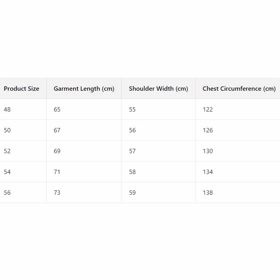
Task: Click shoulder width value 58
Action: coord(132,172)
